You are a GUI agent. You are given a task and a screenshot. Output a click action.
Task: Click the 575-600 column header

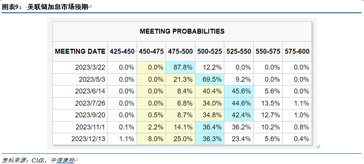tap(297, 52)
